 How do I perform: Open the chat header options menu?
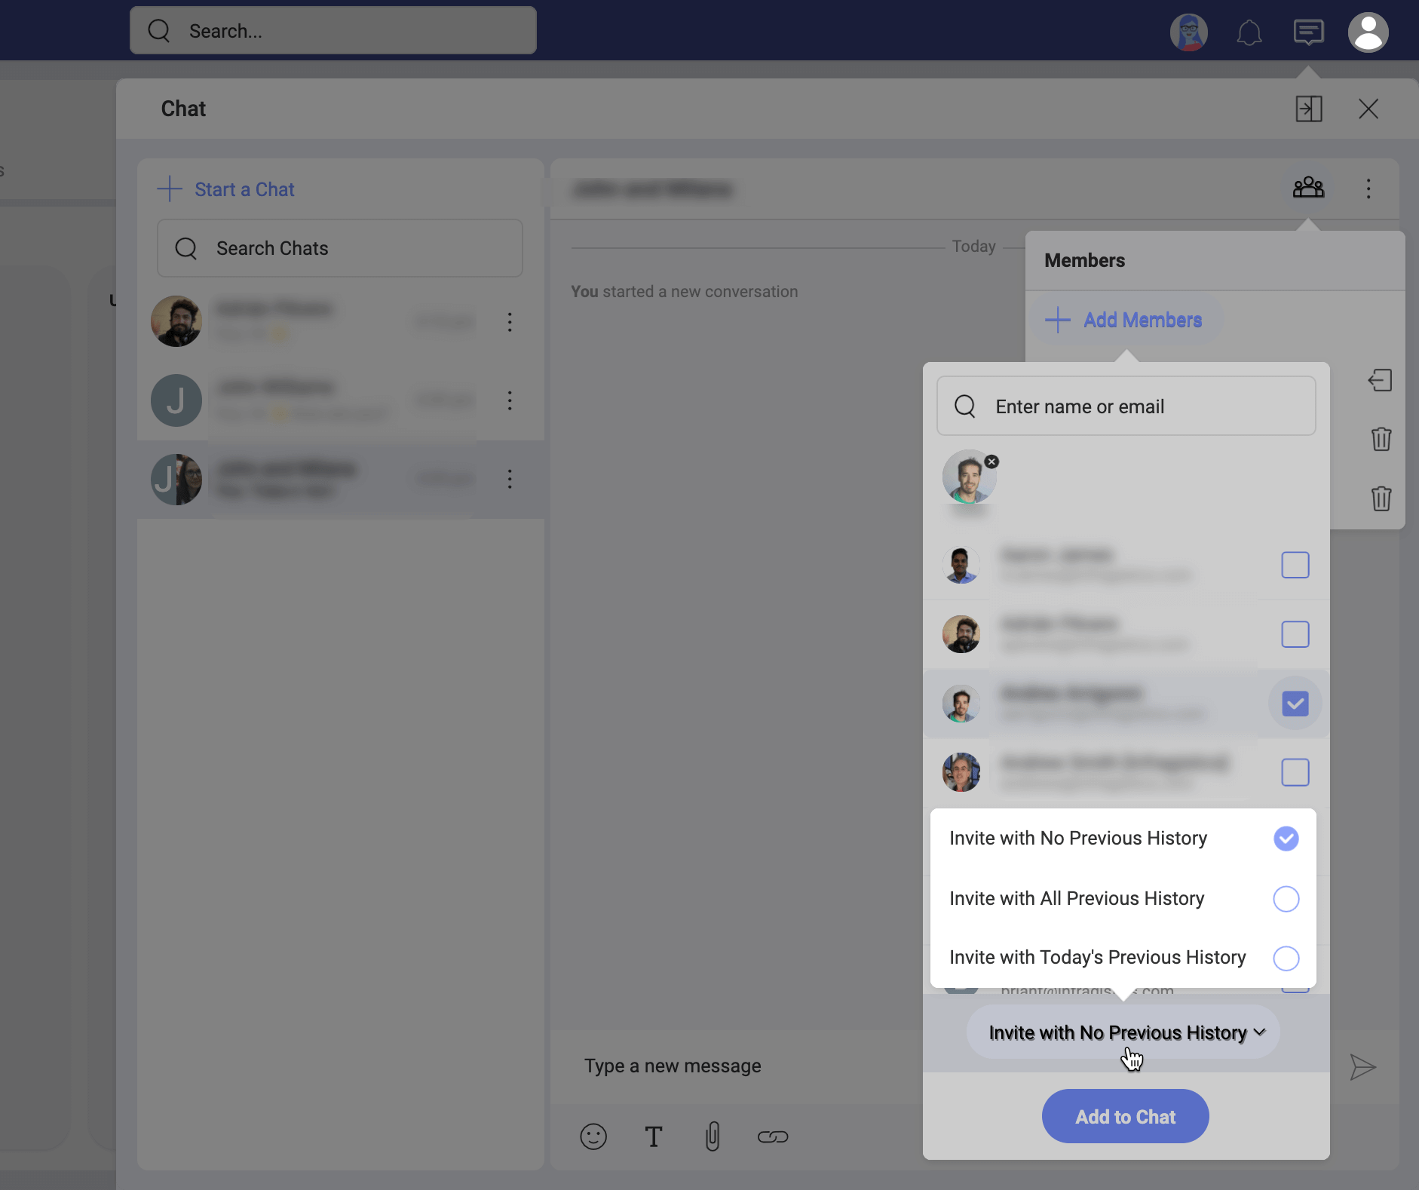1368,188
